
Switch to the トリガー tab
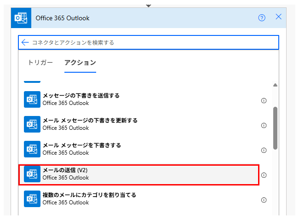tap(40, 63)
